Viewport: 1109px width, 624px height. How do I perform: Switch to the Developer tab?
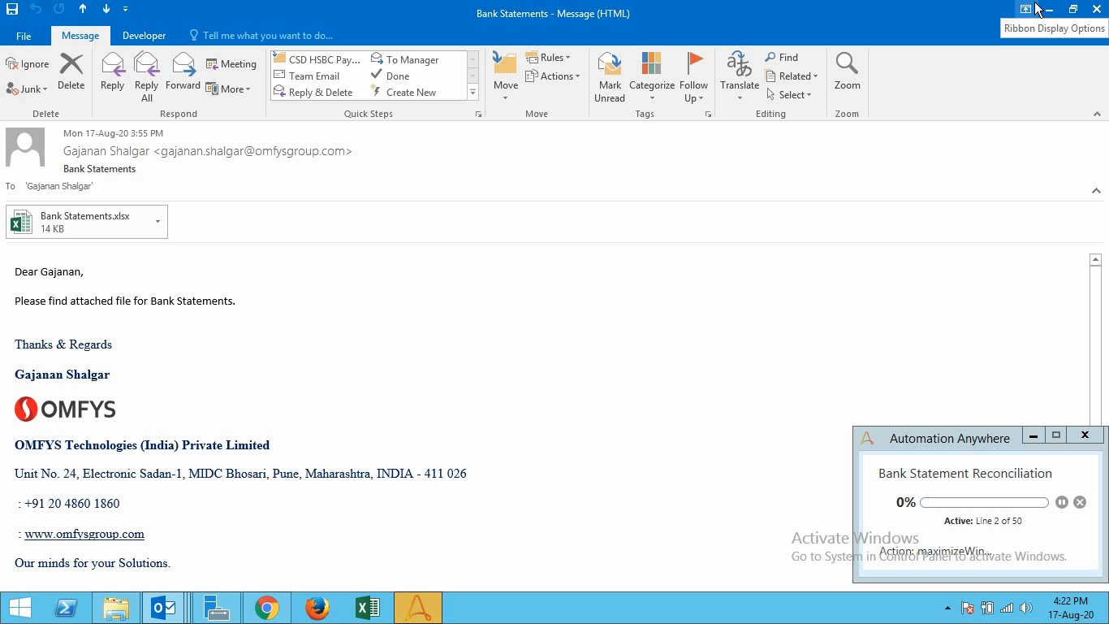pos(144,36)
